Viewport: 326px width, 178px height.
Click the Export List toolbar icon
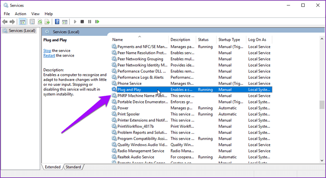click(47, 22)
